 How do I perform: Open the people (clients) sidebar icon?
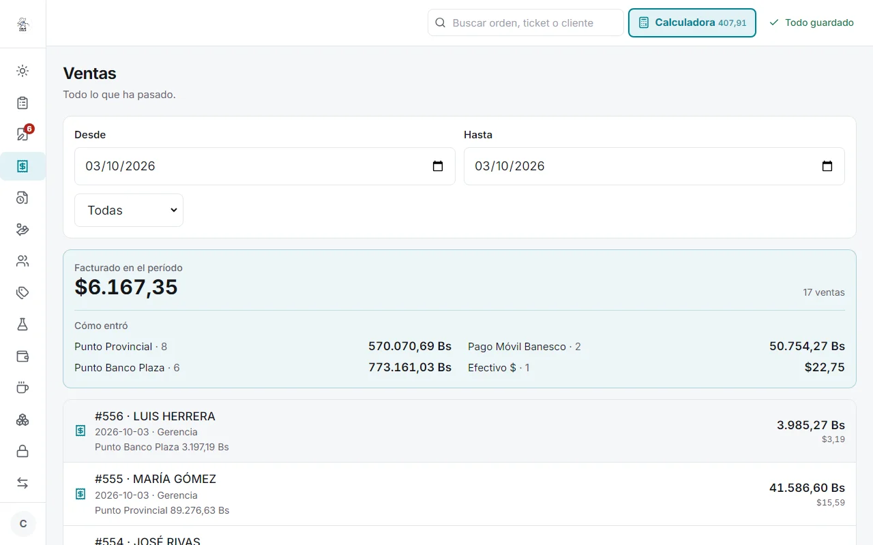[23, 261]
